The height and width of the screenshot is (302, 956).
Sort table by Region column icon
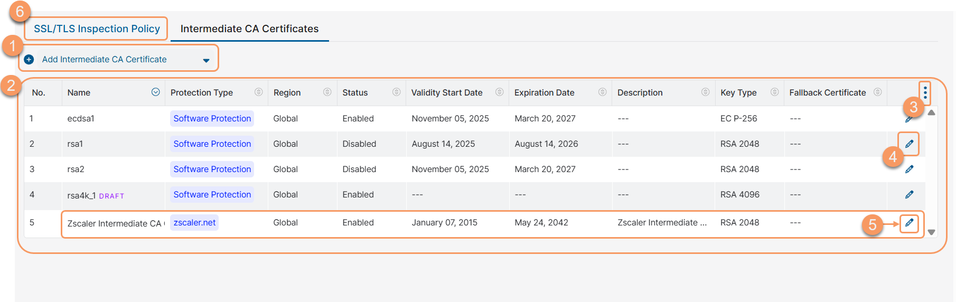[327, 92]
